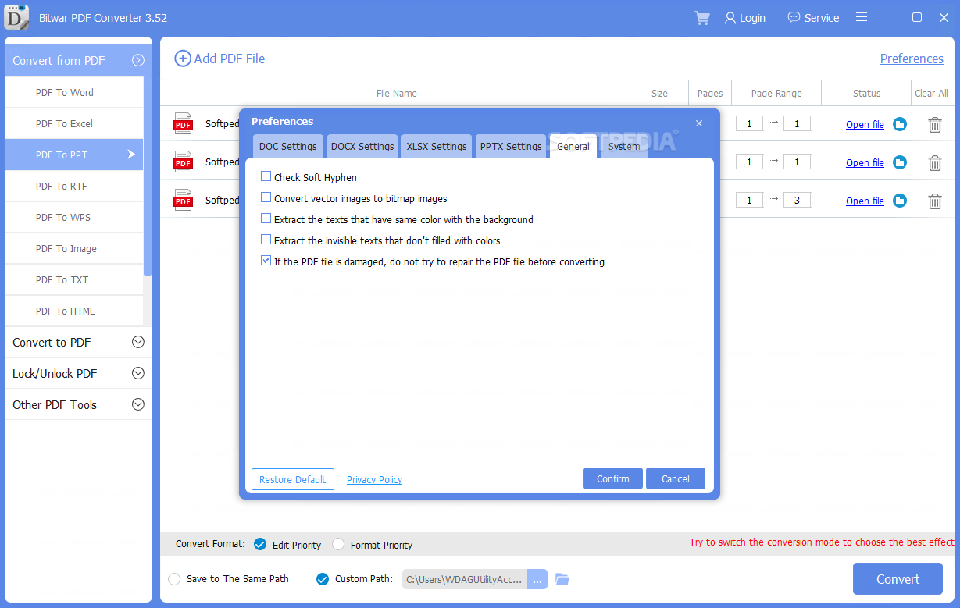Image resolution: width=960 pixels, height=608 pixels.
Task: Browse custom path with folder icon
Action: point(562,579)
